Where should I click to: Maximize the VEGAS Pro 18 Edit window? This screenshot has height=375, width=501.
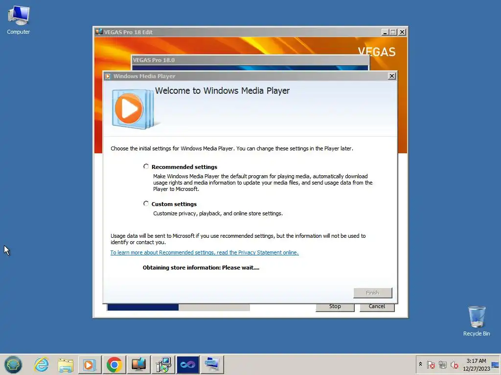[393, 32]
